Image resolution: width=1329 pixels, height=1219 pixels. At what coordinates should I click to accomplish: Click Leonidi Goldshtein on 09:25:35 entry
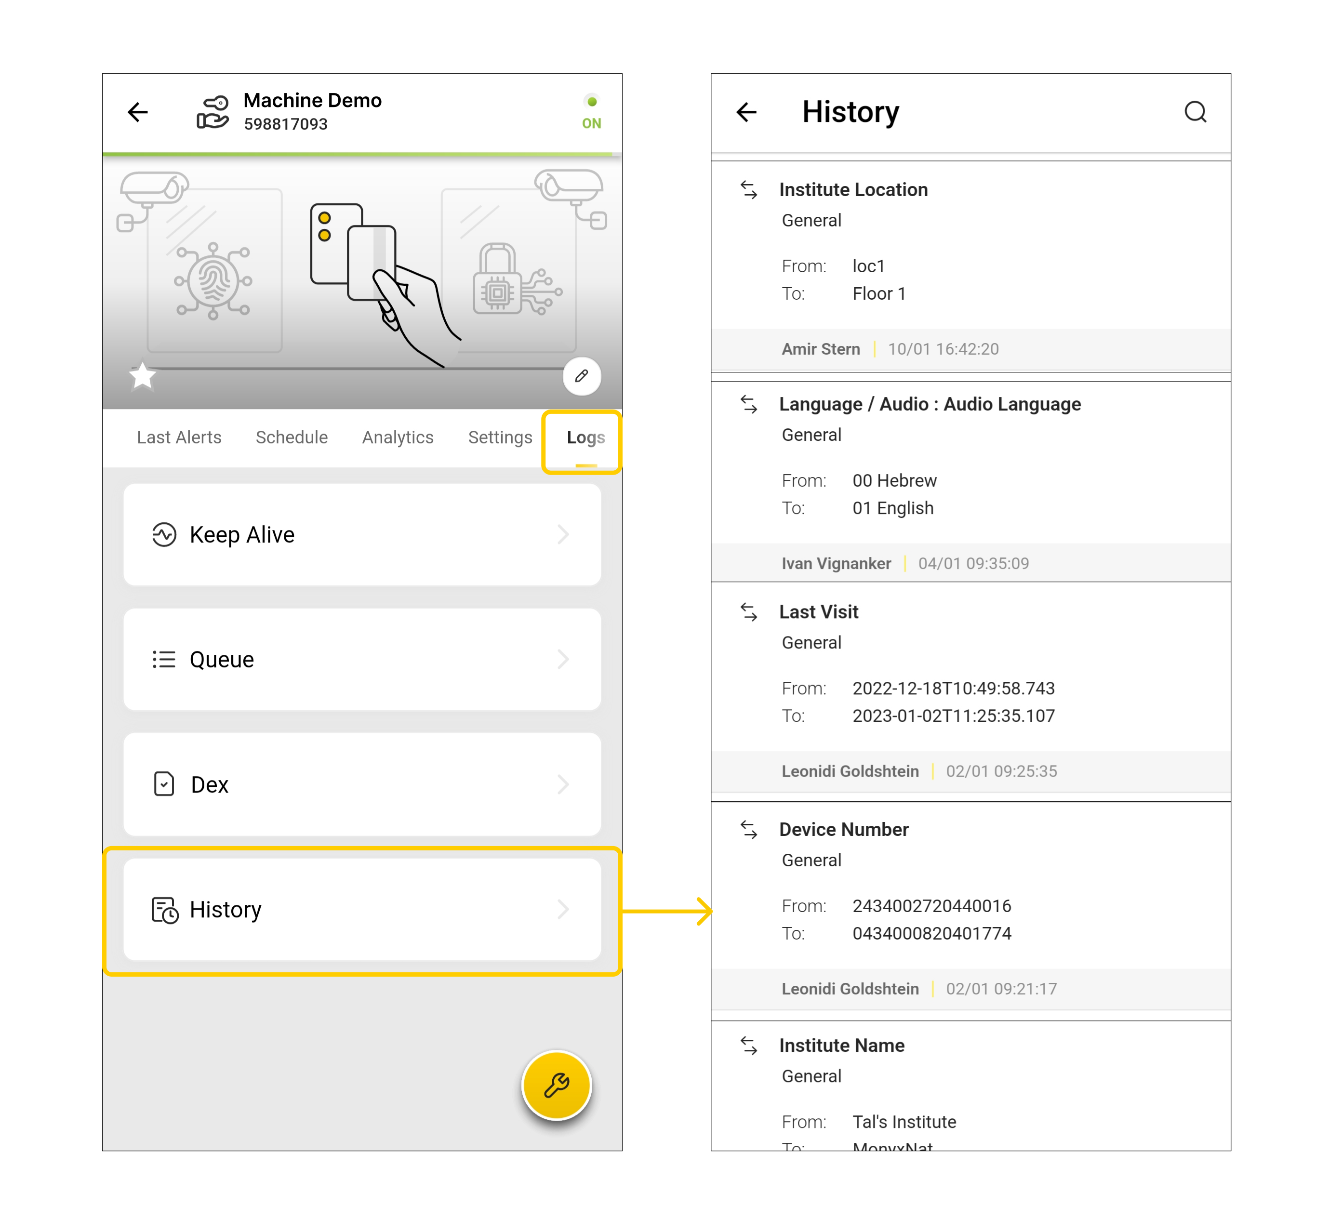point(850,771)
